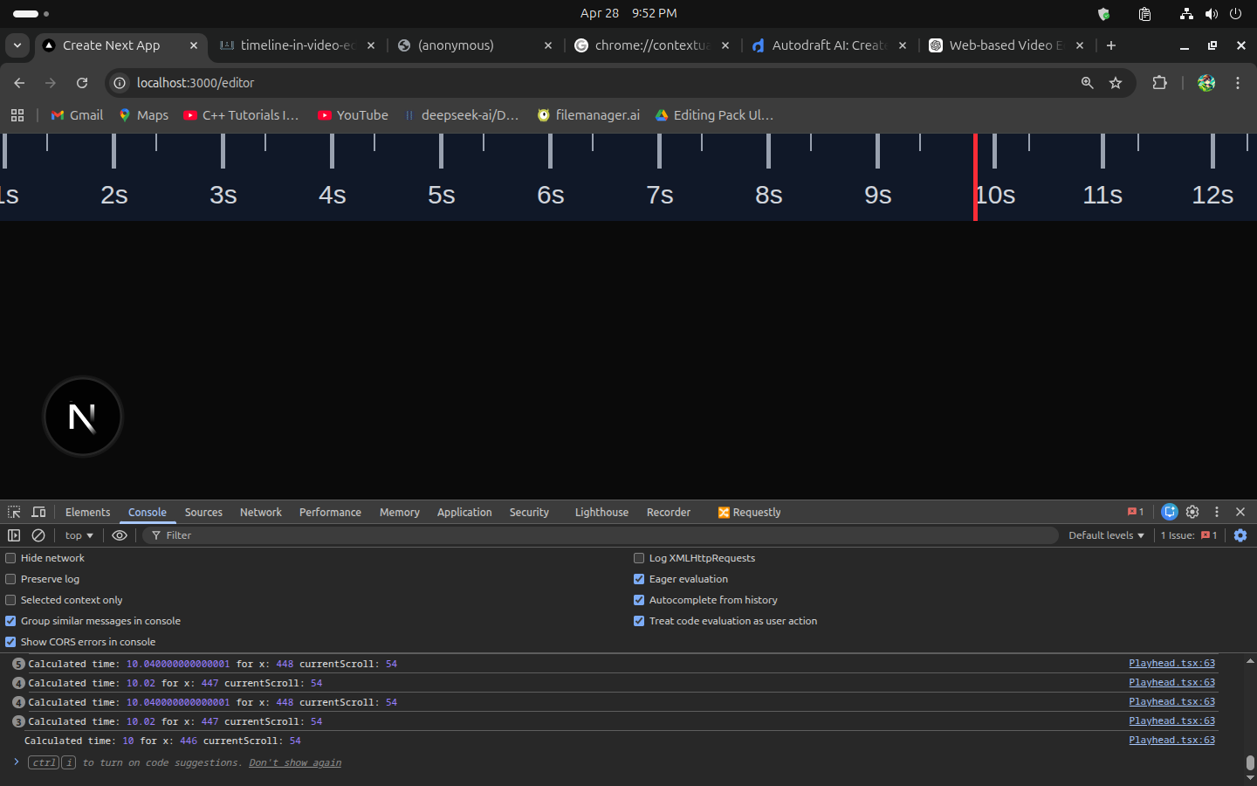The image size is (1257, 786).
Task: Expand the Default levels dropdown
Action: tap(1106, 535)
